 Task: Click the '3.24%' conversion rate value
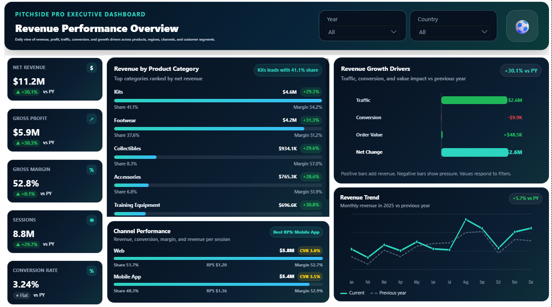(x=26, y=285)
